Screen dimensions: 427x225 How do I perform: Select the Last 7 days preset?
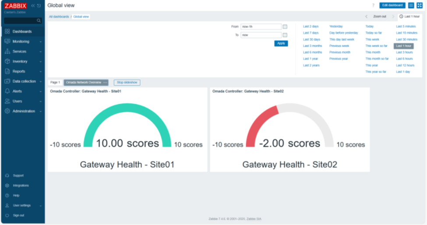[x=311, y=33]
